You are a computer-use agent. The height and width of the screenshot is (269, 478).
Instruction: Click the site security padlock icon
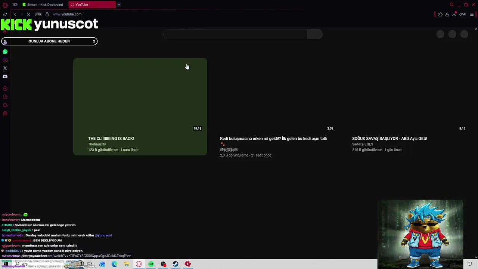pos(47,14)
